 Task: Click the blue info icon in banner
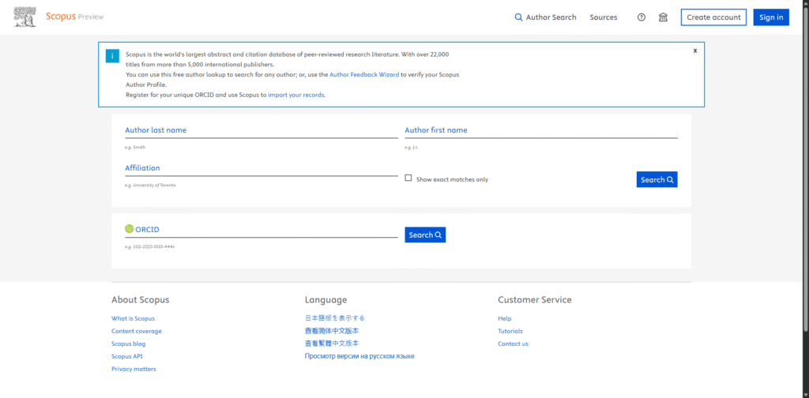click(112, 56)
